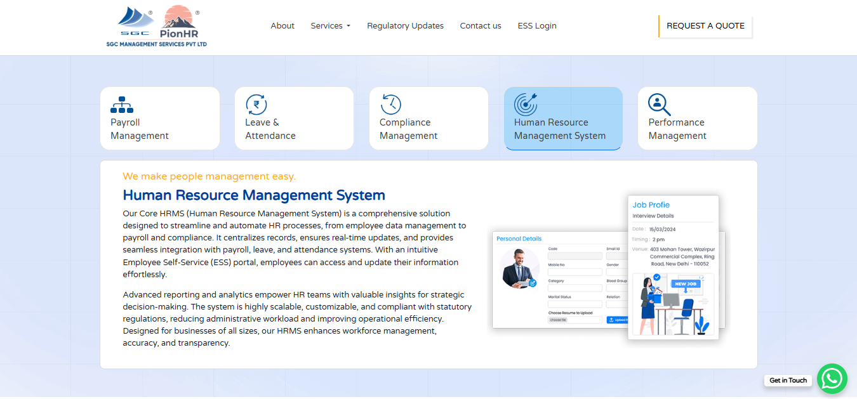857x399 pixels.
Task: Switch to Leave & Attendance tab
Action: 270,129
